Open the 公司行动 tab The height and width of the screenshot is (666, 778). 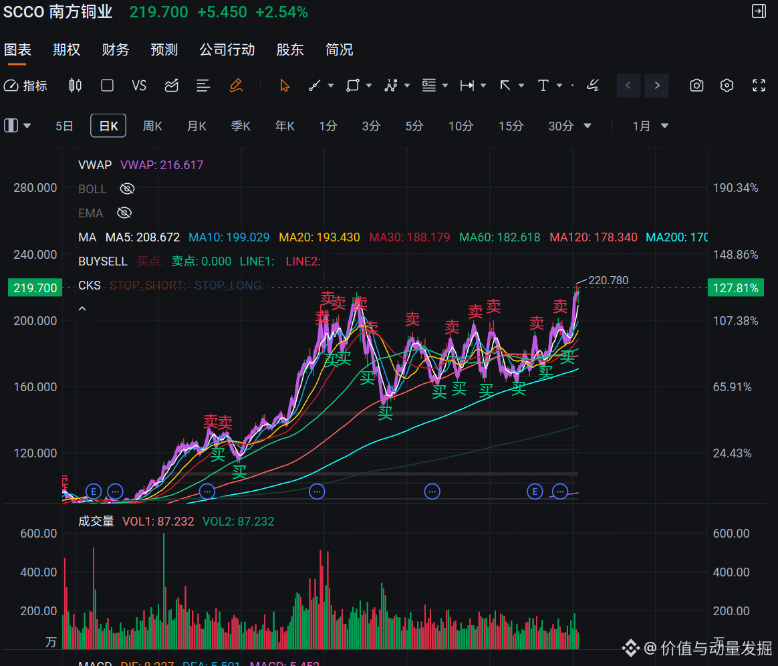[227, 49]
